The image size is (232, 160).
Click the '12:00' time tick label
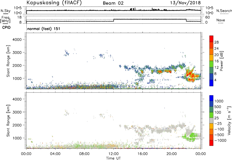tap(113, 154)
